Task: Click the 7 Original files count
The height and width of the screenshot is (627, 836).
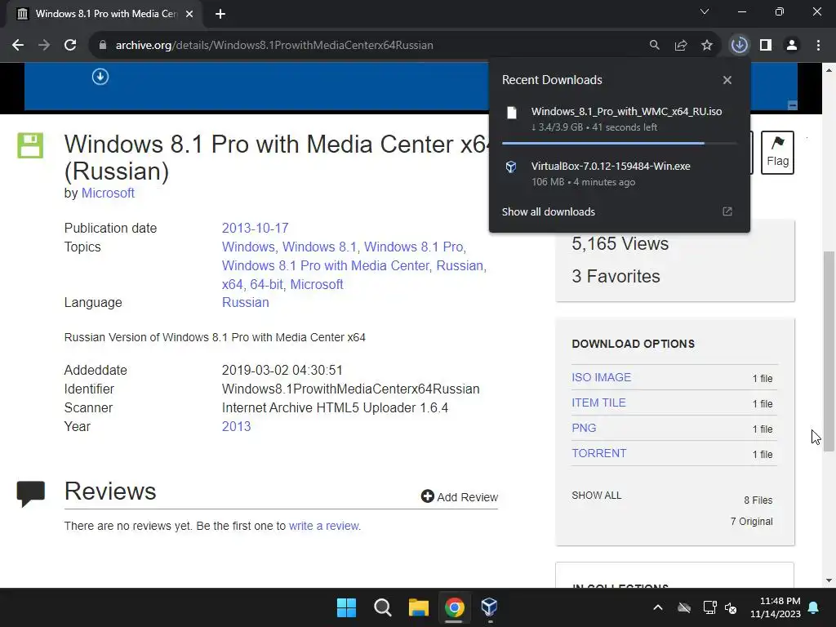Action: coord(751,522)
